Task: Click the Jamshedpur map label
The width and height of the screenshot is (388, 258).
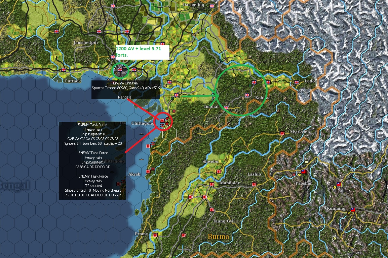Action: pyautogui.click(x=86, y=43)
